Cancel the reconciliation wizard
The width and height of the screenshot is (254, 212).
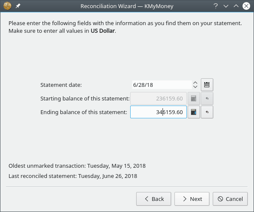tap(230, 199)
